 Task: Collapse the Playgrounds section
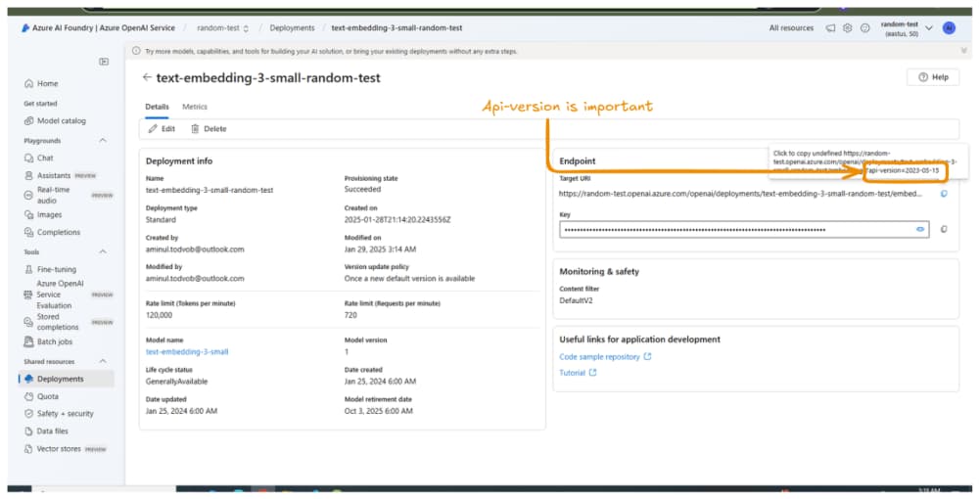[x=103, y=141]
